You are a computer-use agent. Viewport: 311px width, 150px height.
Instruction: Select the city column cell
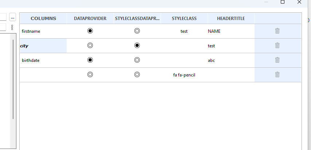click(x=43, y=46)
